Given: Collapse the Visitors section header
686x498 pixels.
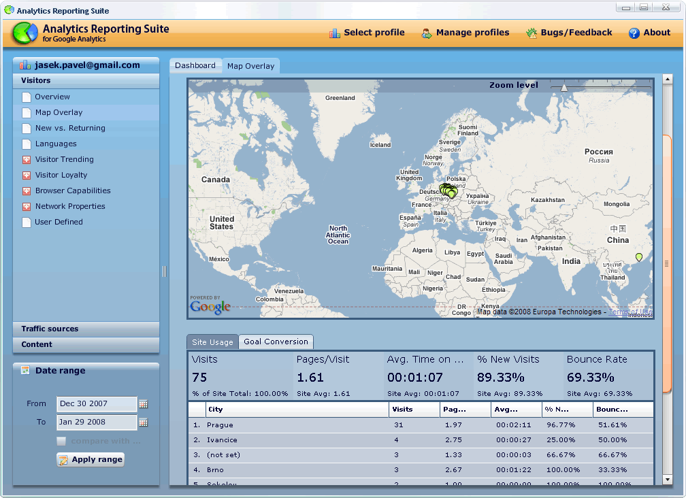Looking at the screenshot, I should pos(86,80).
